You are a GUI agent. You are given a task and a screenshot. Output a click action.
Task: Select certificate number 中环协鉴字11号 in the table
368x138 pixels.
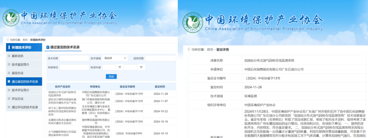point(129,111)
